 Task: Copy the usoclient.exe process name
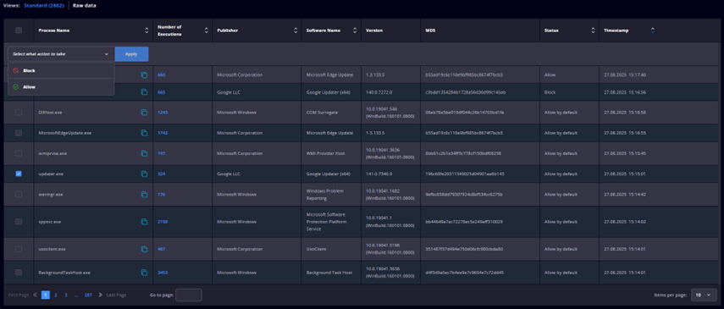[x=144, y=249]
